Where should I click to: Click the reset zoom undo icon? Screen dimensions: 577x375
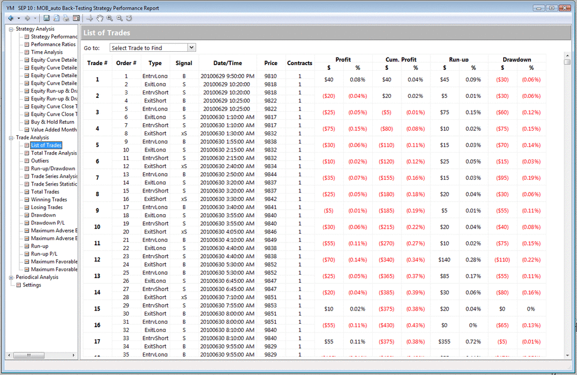coord(129,18)
